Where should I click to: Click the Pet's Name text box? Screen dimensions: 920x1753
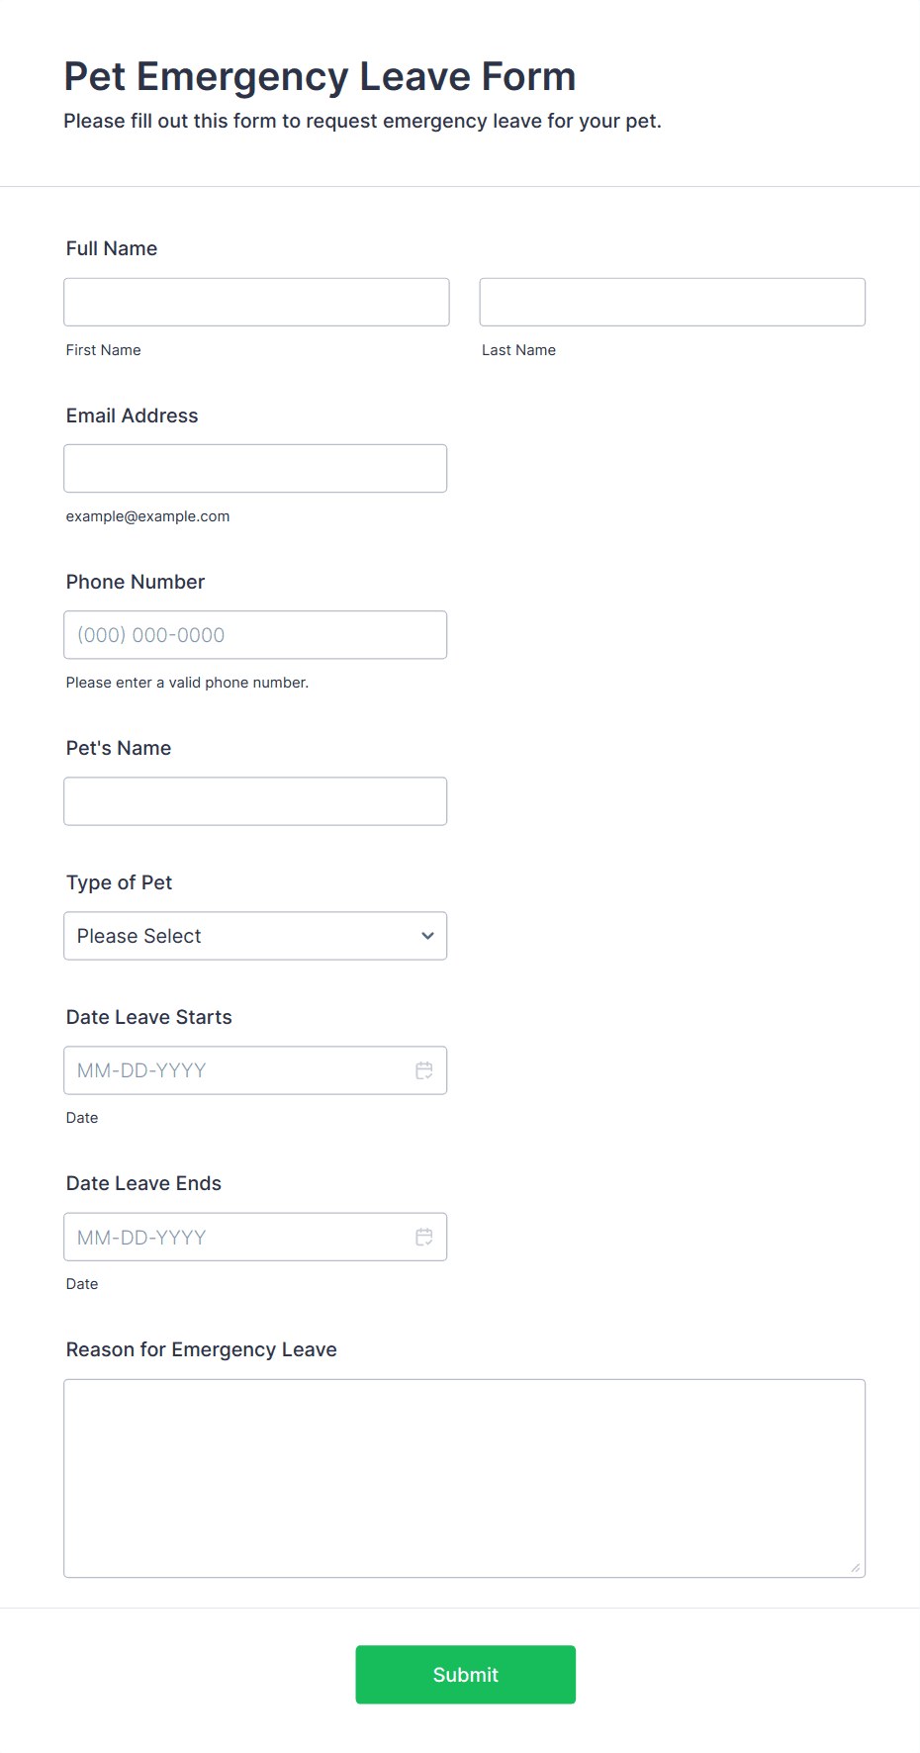coord(255,801)
